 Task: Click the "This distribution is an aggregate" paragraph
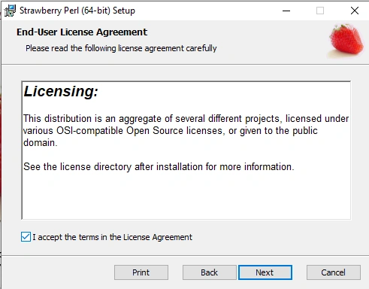[186, 130]
